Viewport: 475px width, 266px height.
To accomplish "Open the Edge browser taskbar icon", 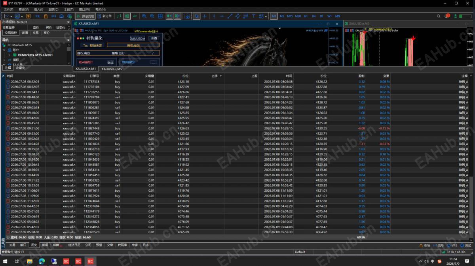I will pos(42,261).
